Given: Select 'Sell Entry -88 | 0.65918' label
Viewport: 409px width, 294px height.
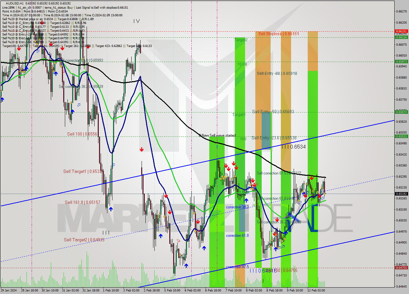Looking at the screenshot, I should pyautogui.click(x=277, y=73).
